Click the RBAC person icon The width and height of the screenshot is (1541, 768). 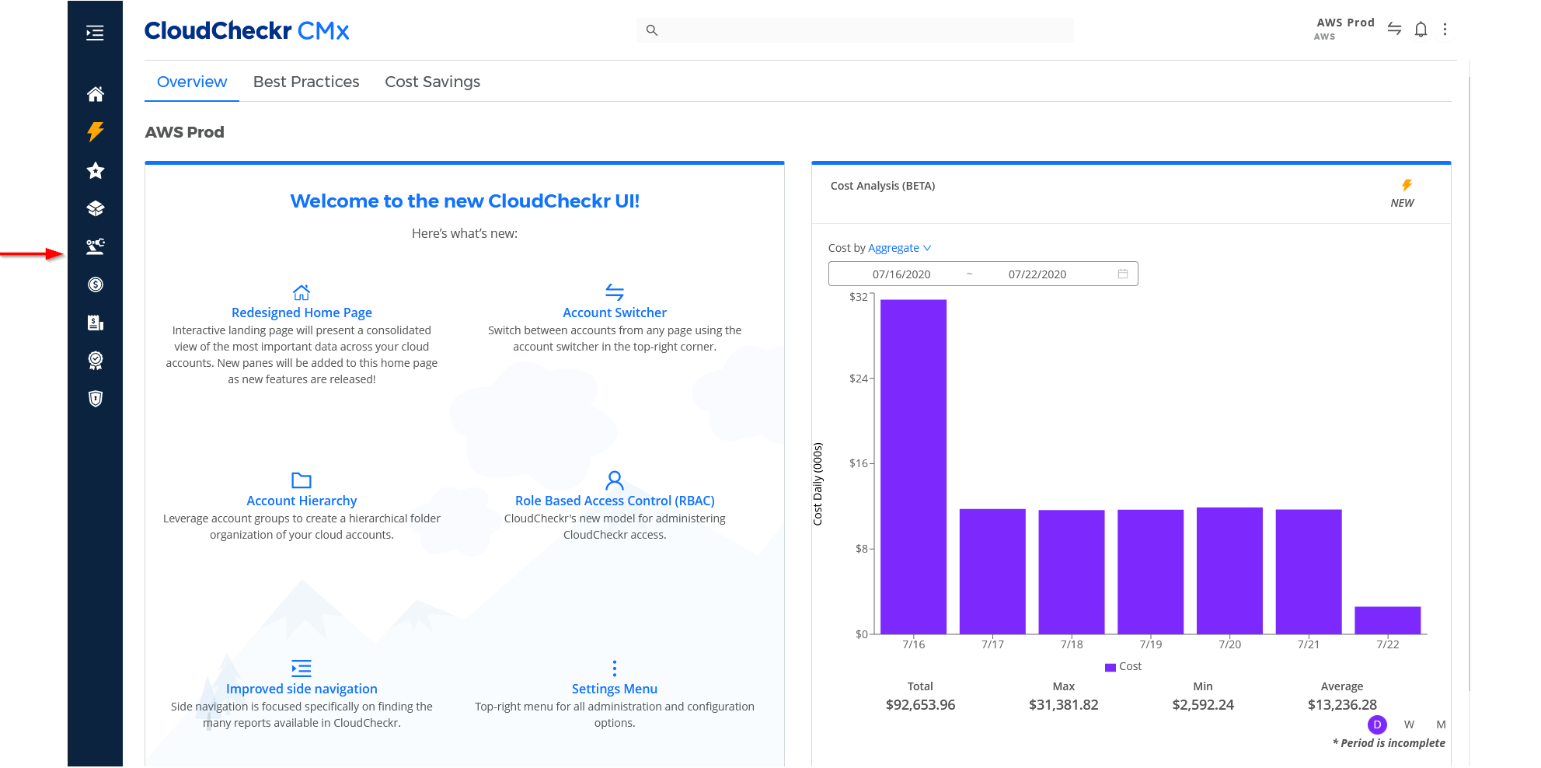(x=615, y=480)
